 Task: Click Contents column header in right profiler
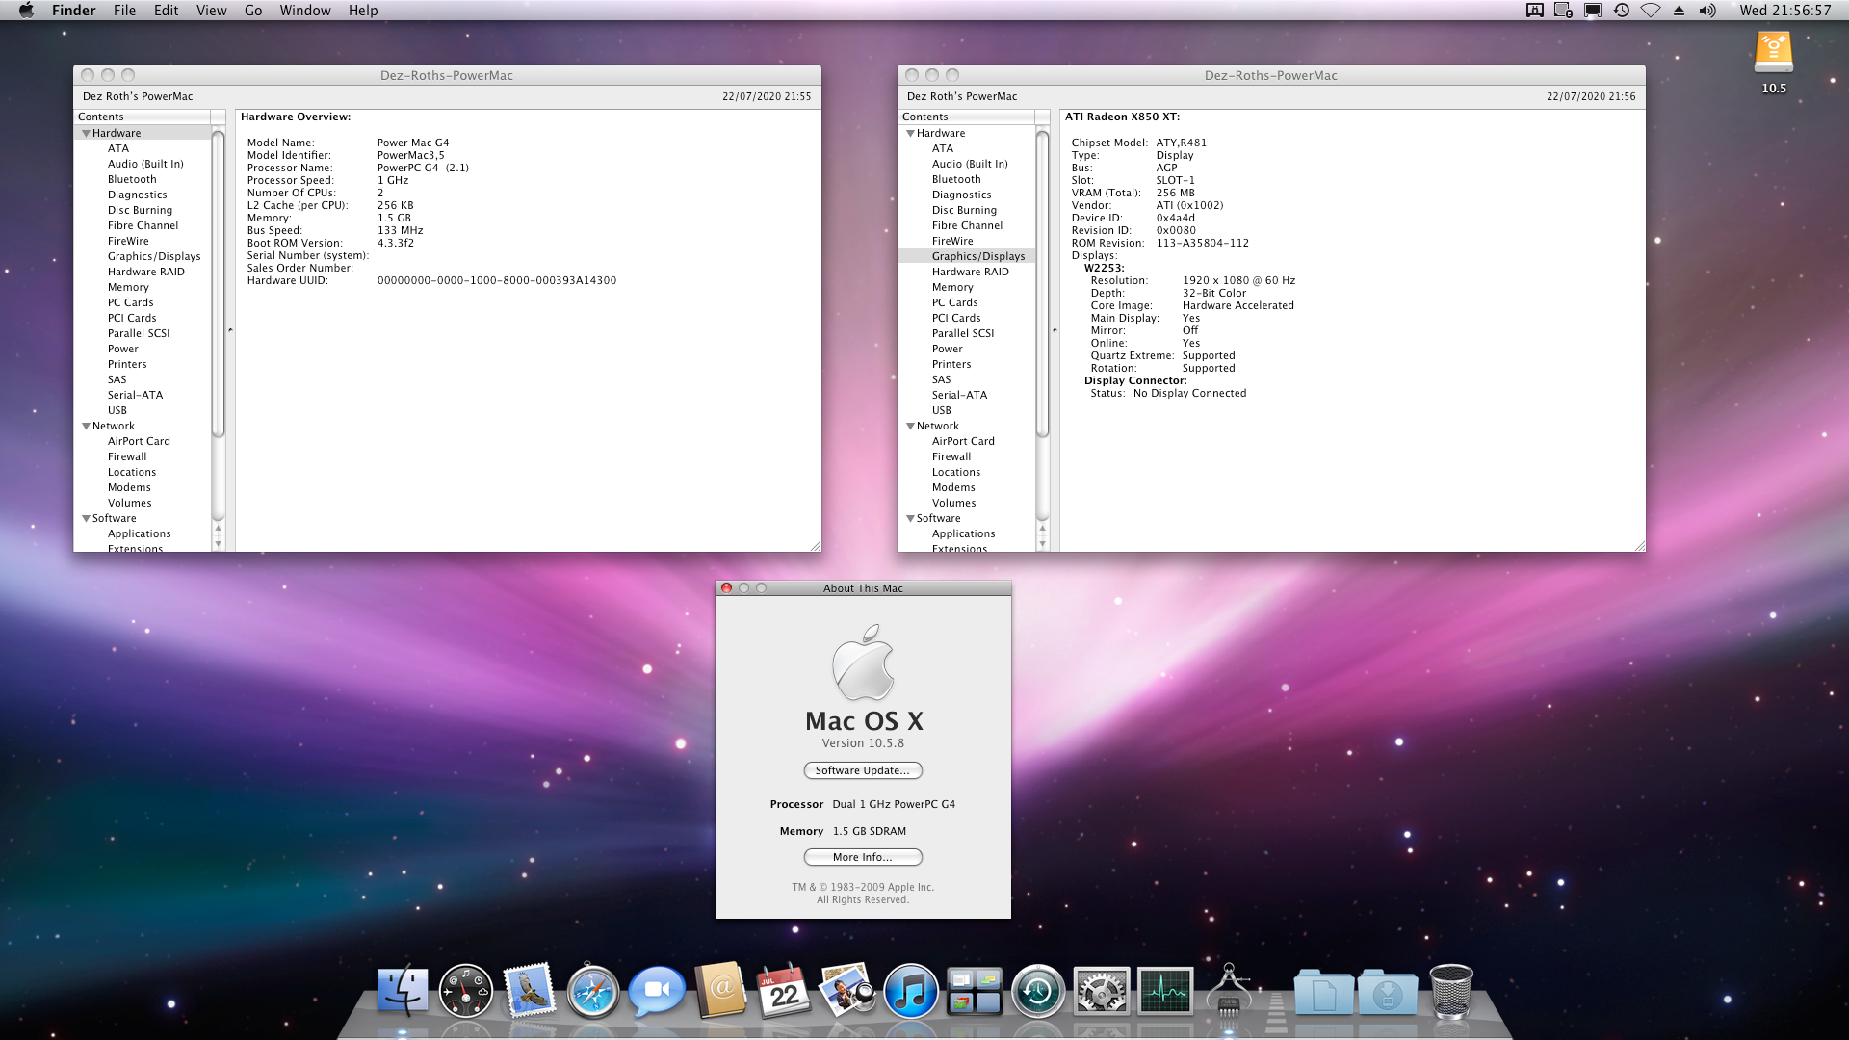pyautogui.click(x=967, y=117)
